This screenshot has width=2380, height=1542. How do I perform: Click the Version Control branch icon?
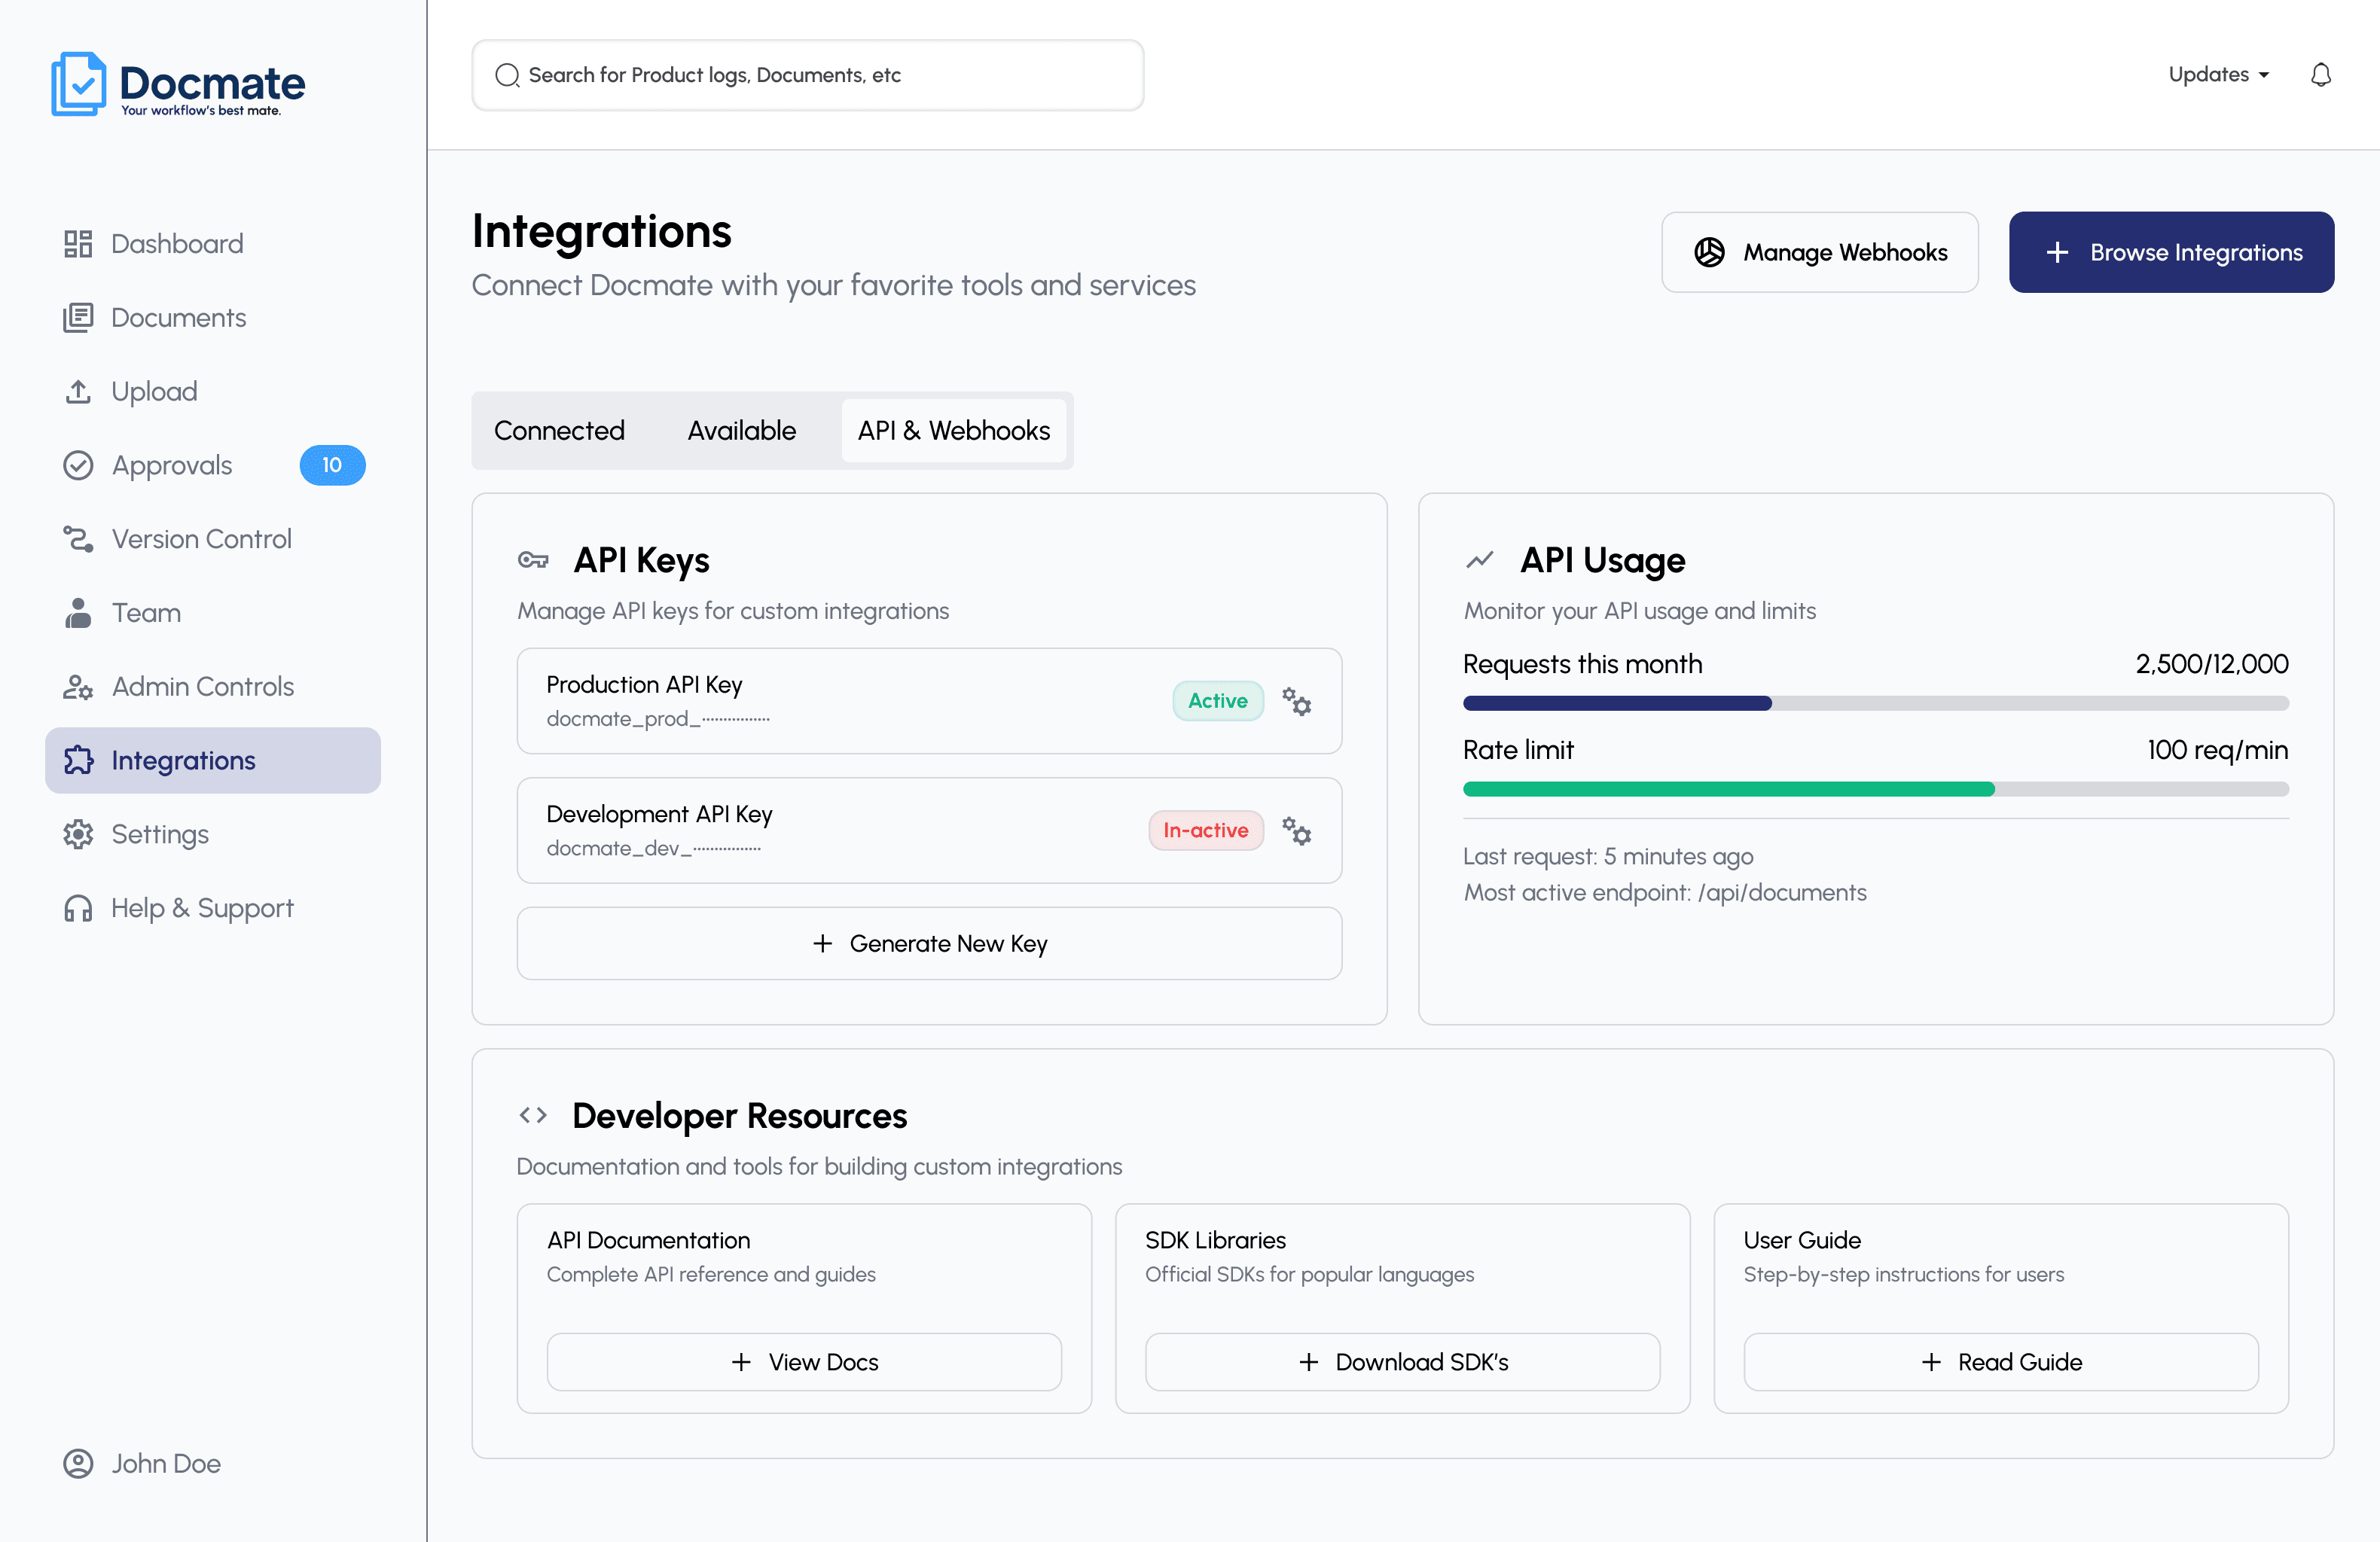tap(78, 539)
